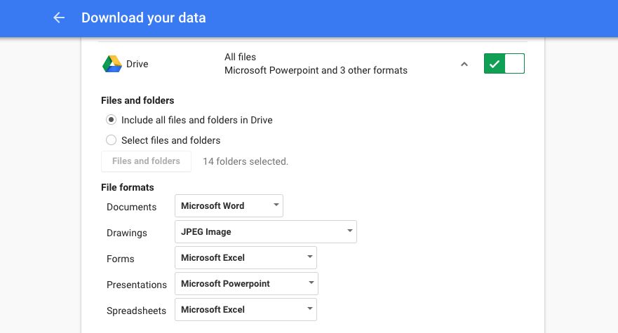Screen dimensions: 618x333
Task: Click the Presentations row label
Action: point(137,285)
